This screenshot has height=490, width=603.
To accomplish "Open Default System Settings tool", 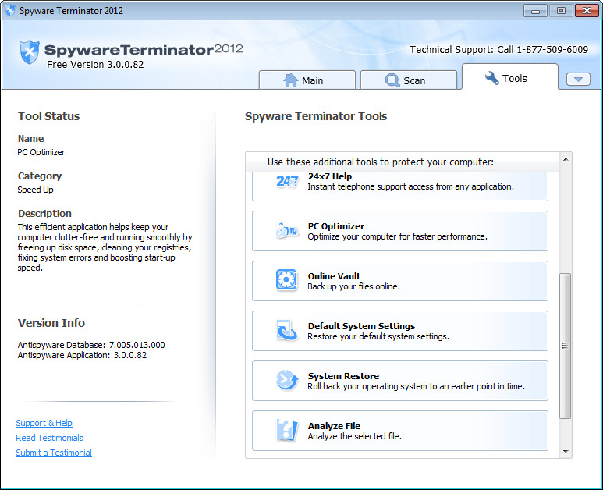I will 400,331.
